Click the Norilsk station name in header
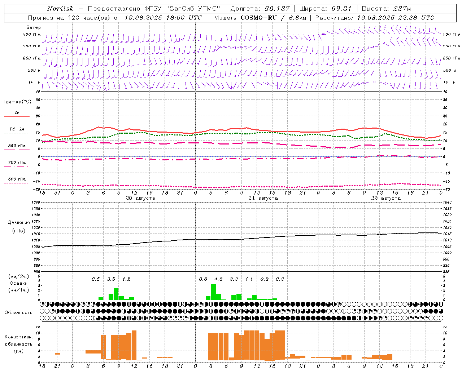 60,9
